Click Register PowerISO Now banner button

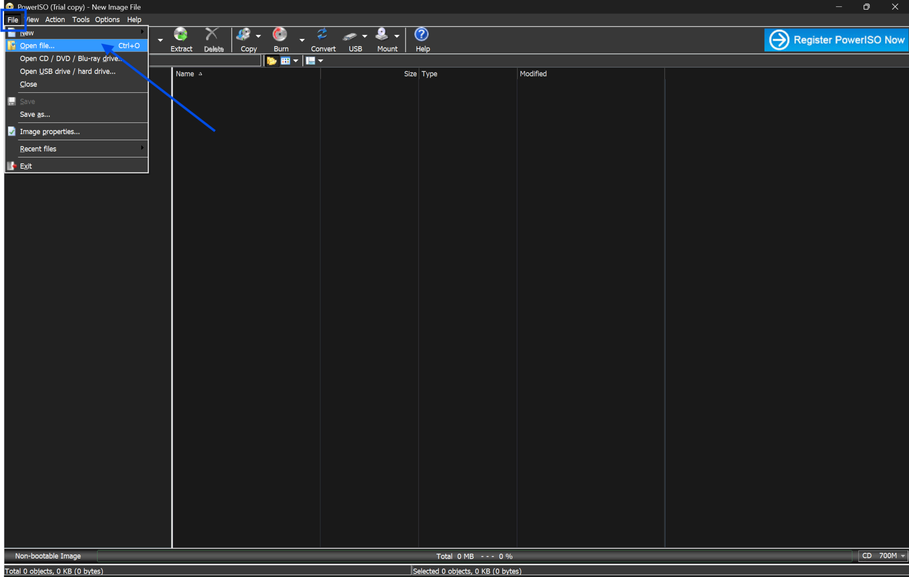835,40
